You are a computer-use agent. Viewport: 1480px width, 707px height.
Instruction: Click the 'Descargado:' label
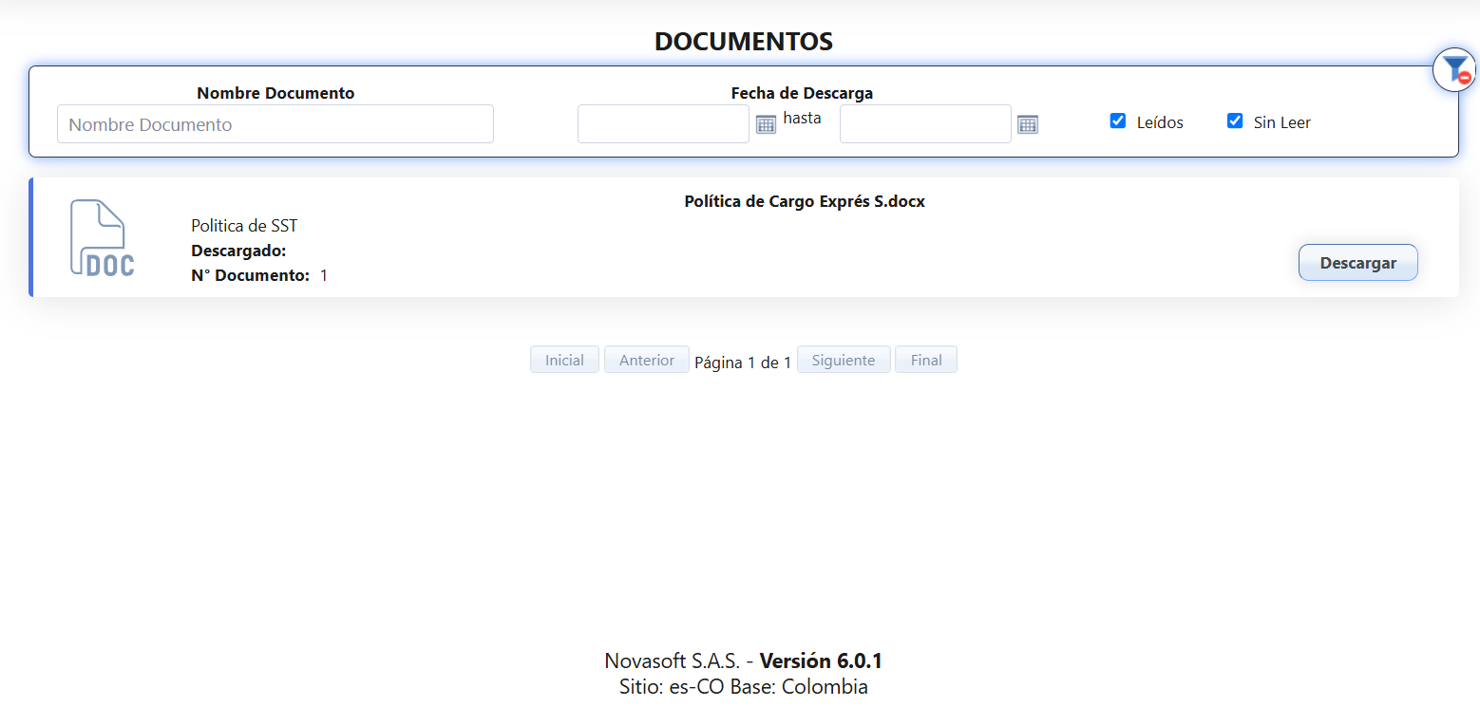[238, 251]
